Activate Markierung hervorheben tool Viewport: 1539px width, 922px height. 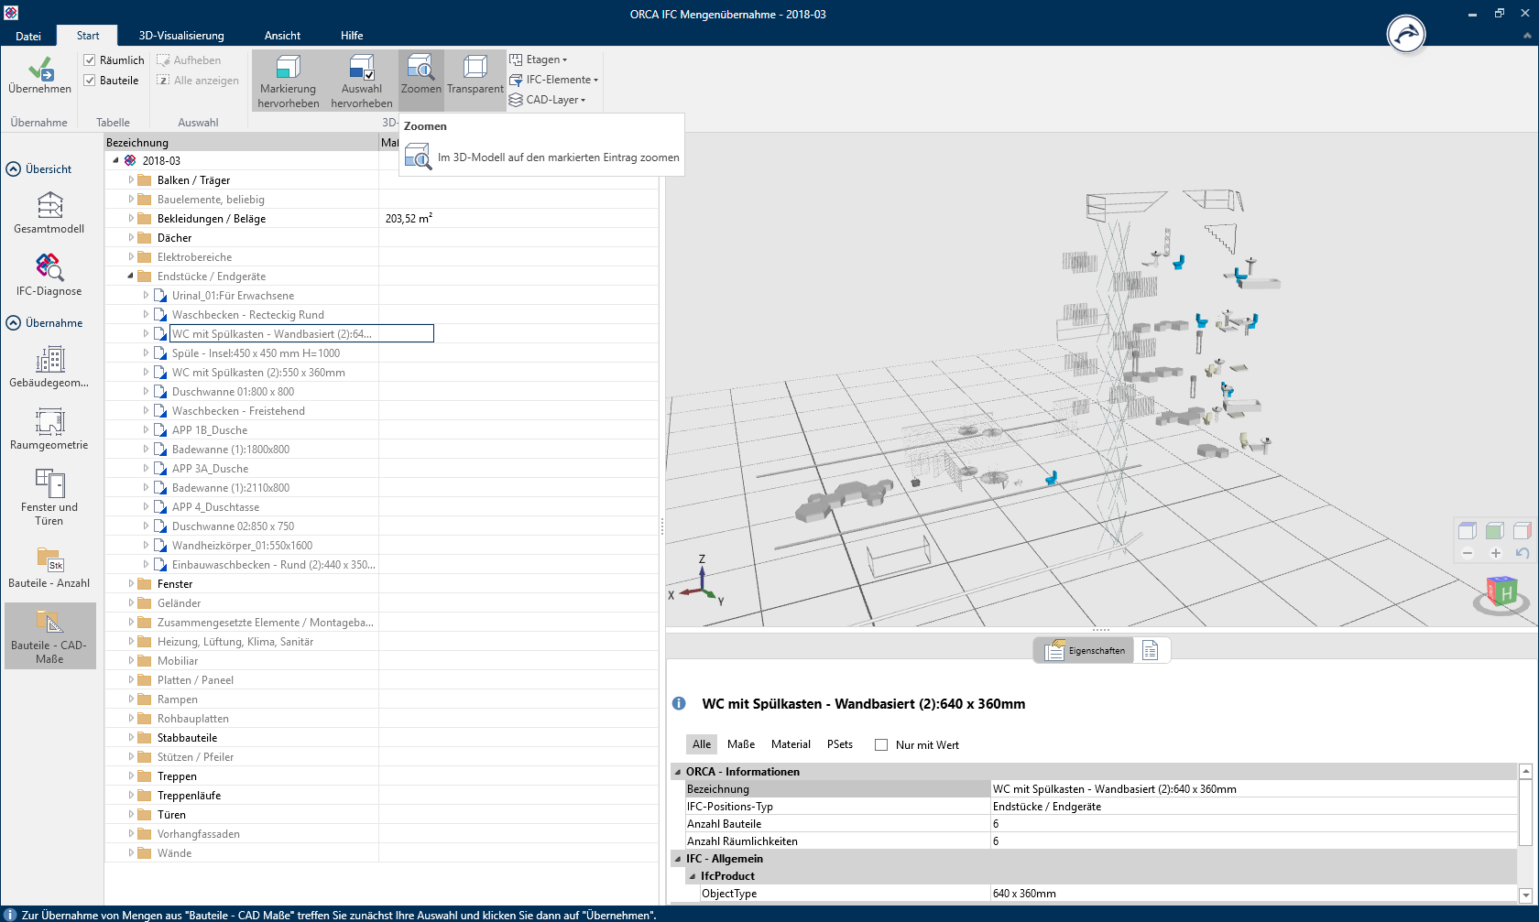pyautogui.click(x=289, y=81)
